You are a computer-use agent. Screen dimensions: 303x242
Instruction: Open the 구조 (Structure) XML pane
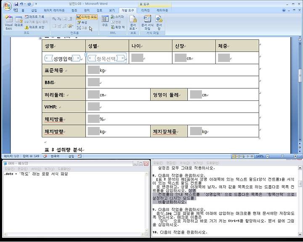(x=105, y=21)
